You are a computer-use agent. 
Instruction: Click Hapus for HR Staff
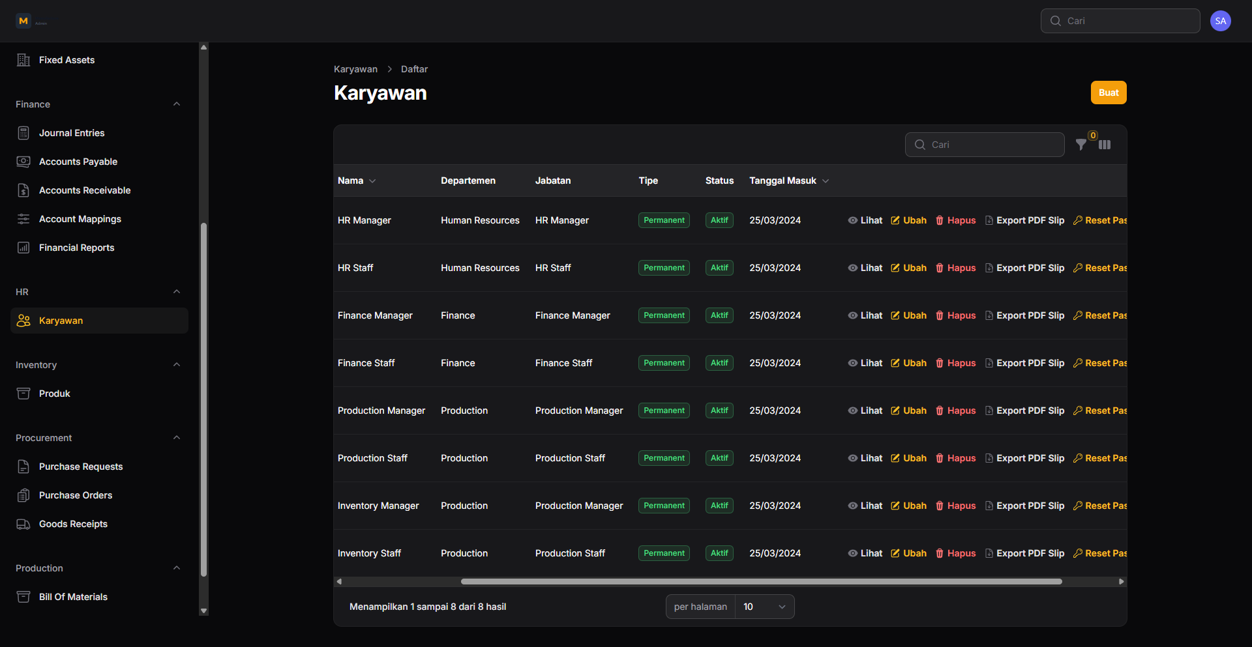[x=956, y=268]
